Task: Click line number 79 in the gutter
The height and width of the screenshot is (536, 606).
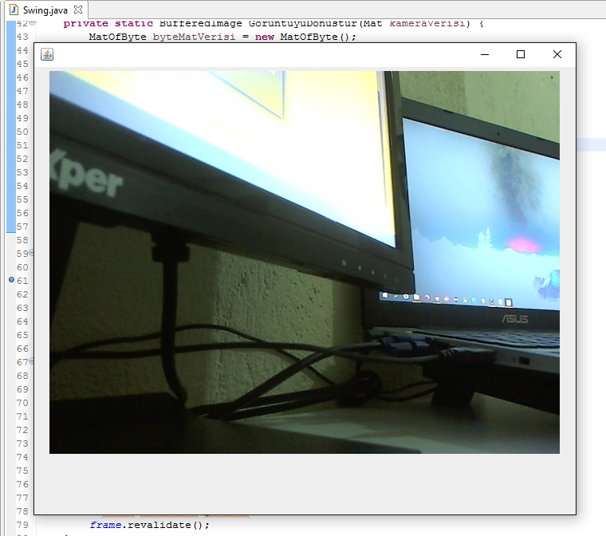Action: [x=22, y=525]
